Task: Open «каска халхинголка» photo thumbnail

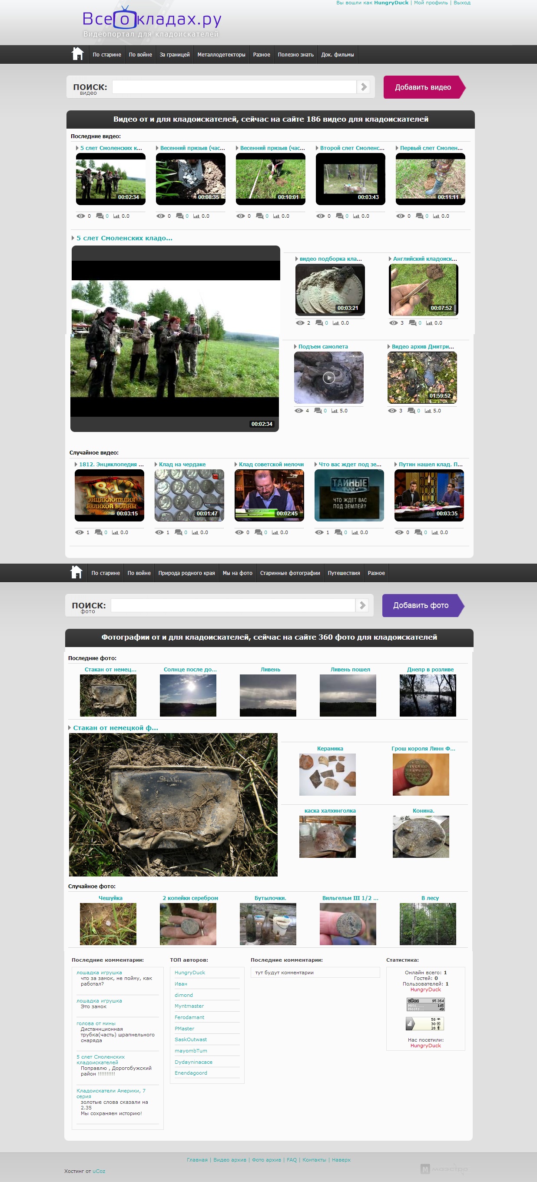Action: (328, 837)
